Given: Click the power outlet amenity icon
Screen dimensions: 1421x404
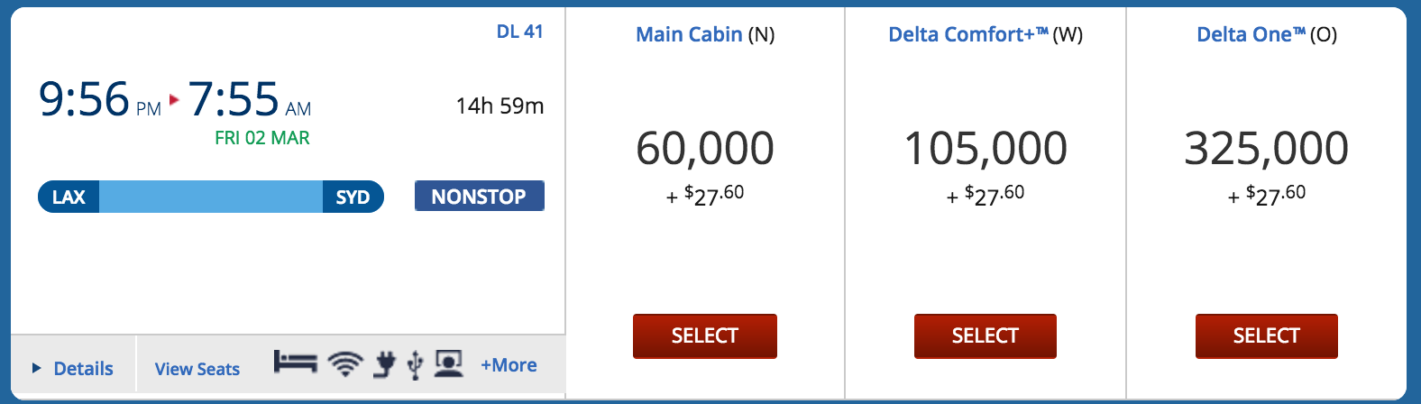Looking at the screenshot, I should click(x=385, y=363).
